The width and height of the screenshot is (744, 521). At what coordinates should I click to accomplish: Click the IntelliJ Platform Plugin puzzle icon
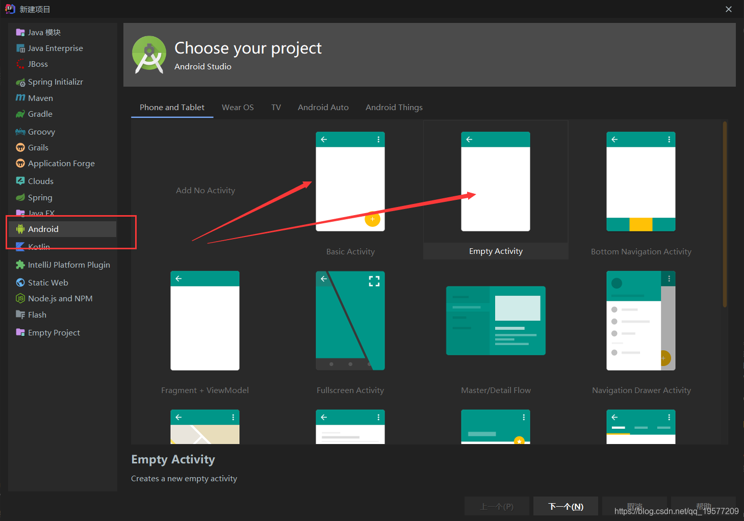tap(20, 265)
